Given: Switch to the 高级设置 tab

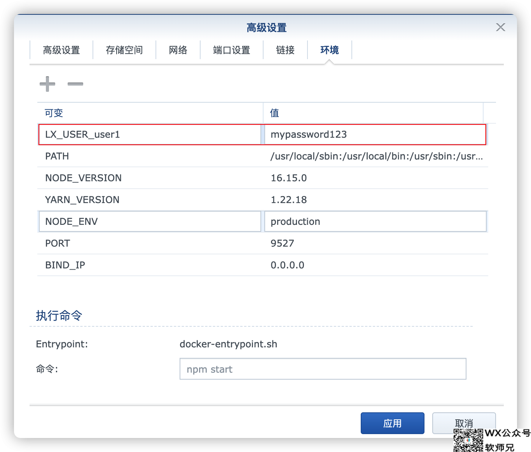Looking at the screenshot, I should [61, 50].
